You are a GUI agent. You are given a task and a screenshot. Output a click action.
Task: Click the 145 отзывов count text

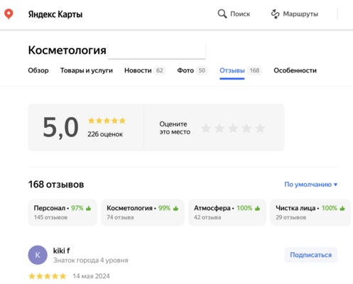click(x=50, y=217)
